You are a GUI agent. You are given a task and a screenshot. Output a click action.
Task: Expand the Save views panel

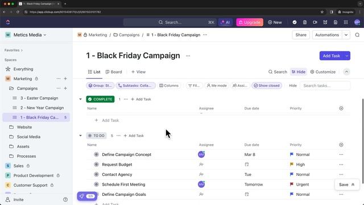346,184
